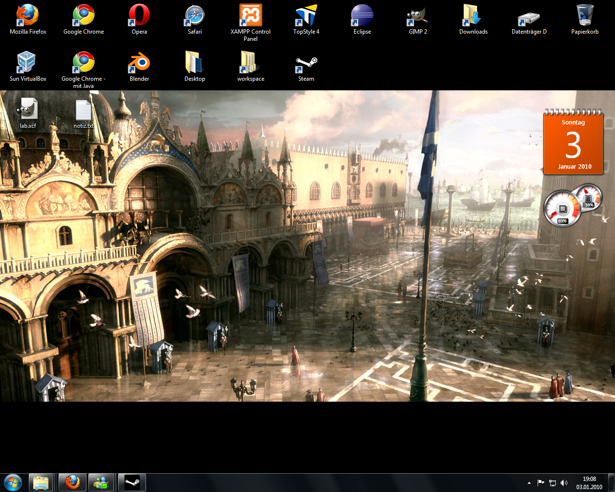Screen dimensions: 615x492
Task: Click the calendar gadget showing Sonntag 3
Action: pos(573,142)
